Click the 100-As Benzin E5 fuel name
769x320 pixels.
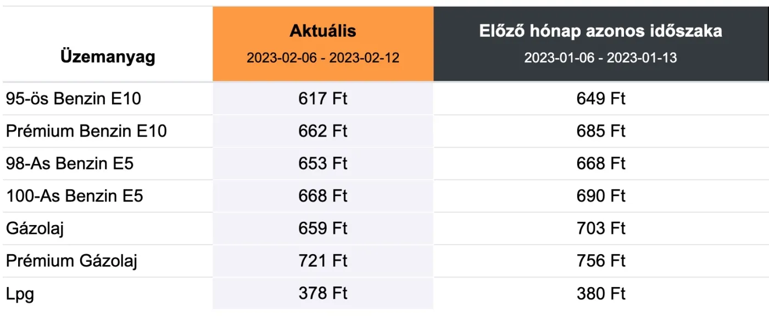(x=74, y=196)
